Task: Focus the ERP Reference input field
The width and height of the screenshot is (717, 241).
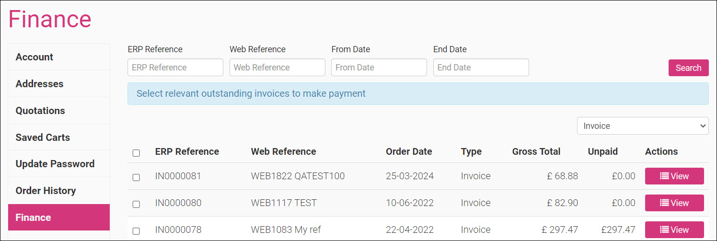Action: [x=175, y=68]
